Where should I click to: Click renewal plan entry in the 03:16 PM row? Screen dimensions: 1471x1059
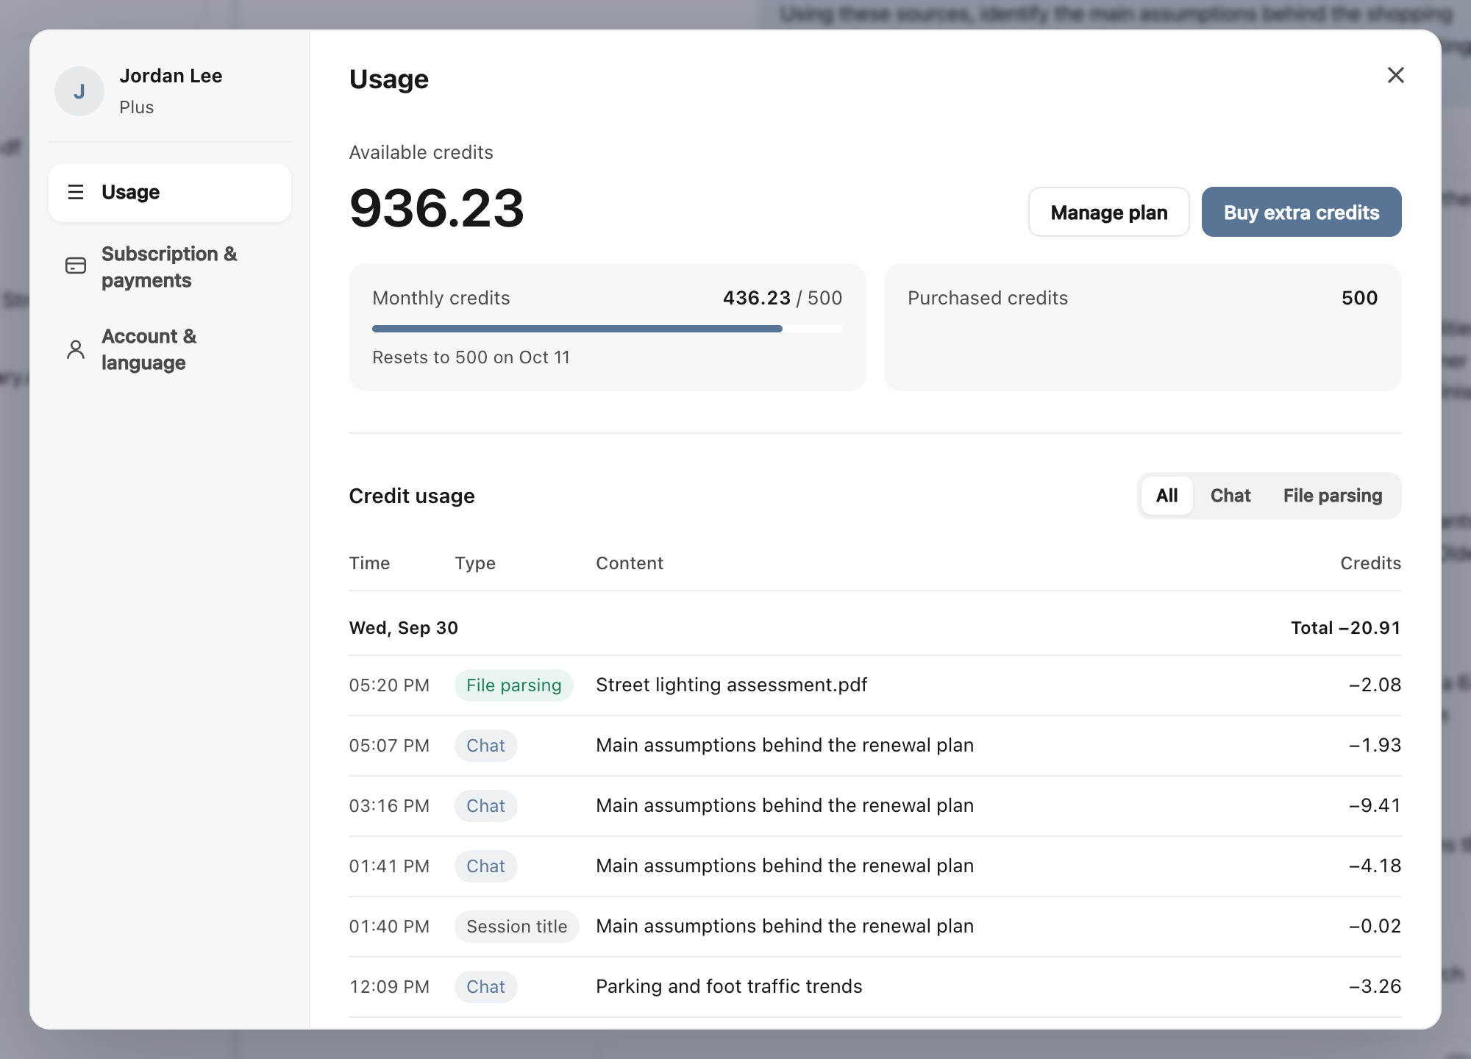[x=785, y=805]
